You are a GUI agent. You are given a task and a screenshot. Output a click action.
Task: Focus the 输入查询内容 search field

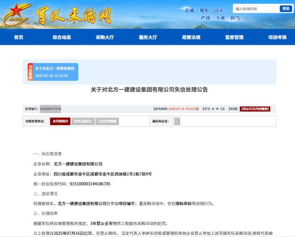256,9
